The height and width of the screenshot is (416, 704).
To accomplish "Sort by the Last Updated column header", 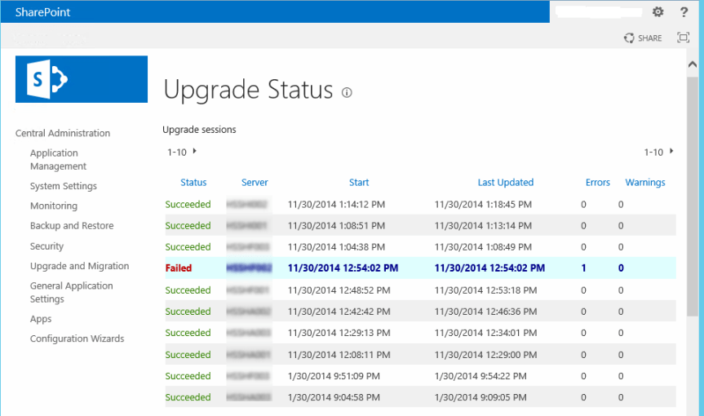I will (x=506, y=183).
